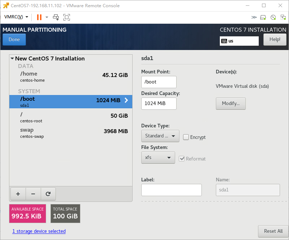The image size is (289, 240).
Task: Click the sda1 heading text
Action: click(x=147, y=58)
